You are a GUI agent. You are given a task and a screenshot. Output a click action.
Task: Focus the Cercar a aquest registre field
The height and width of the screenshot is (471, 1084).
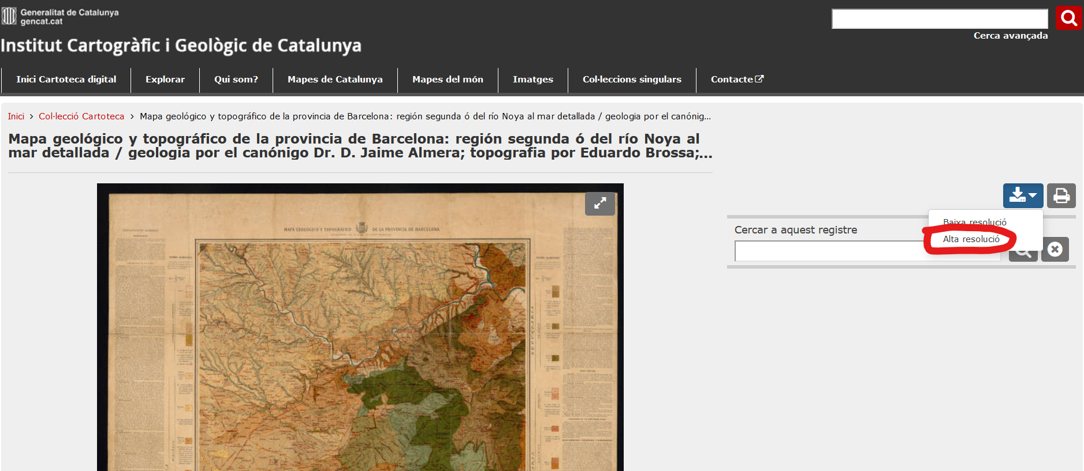[867, 251]
